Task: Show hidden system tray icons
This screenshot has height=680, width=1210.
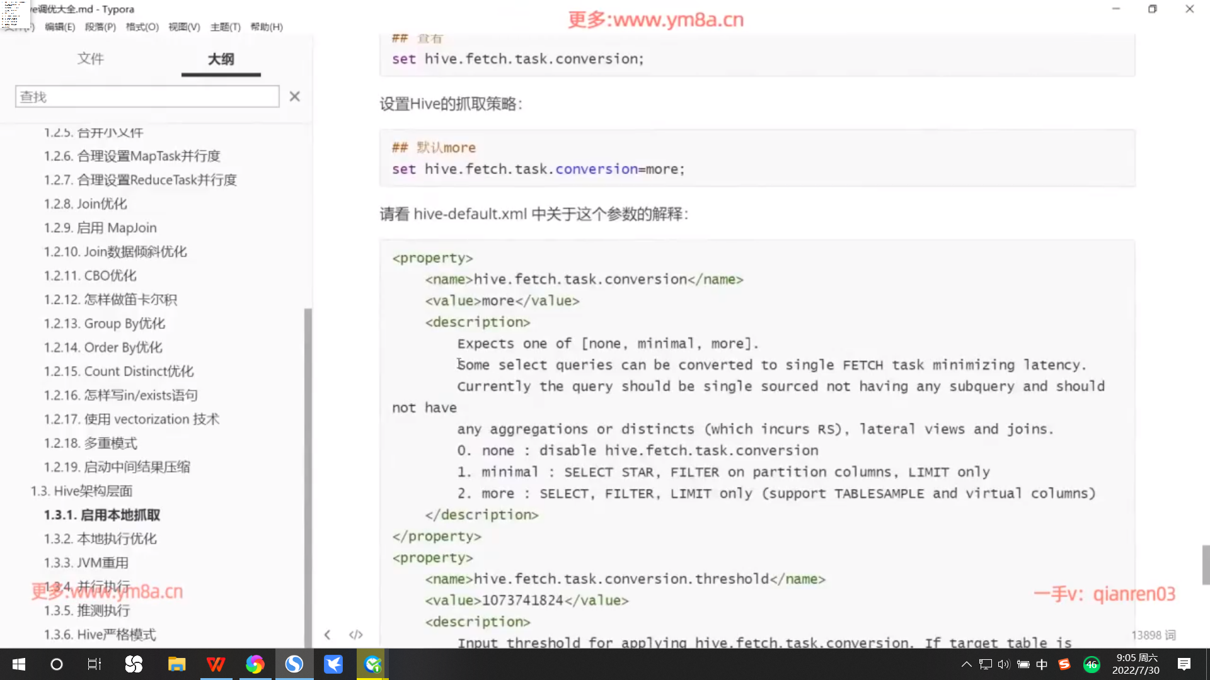Action: (966, 664)
